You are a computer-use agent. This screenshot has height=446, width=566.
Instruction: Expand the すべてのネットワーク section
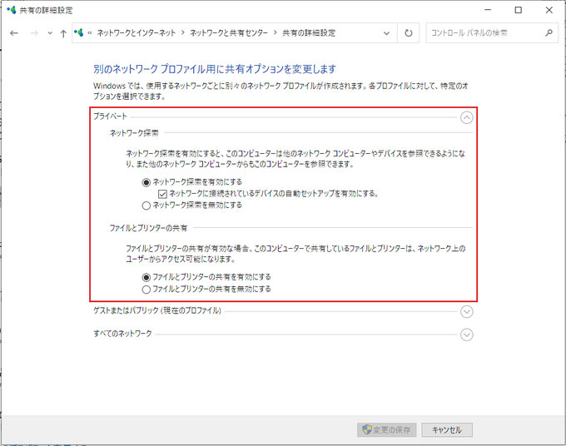tap(466, 334)
